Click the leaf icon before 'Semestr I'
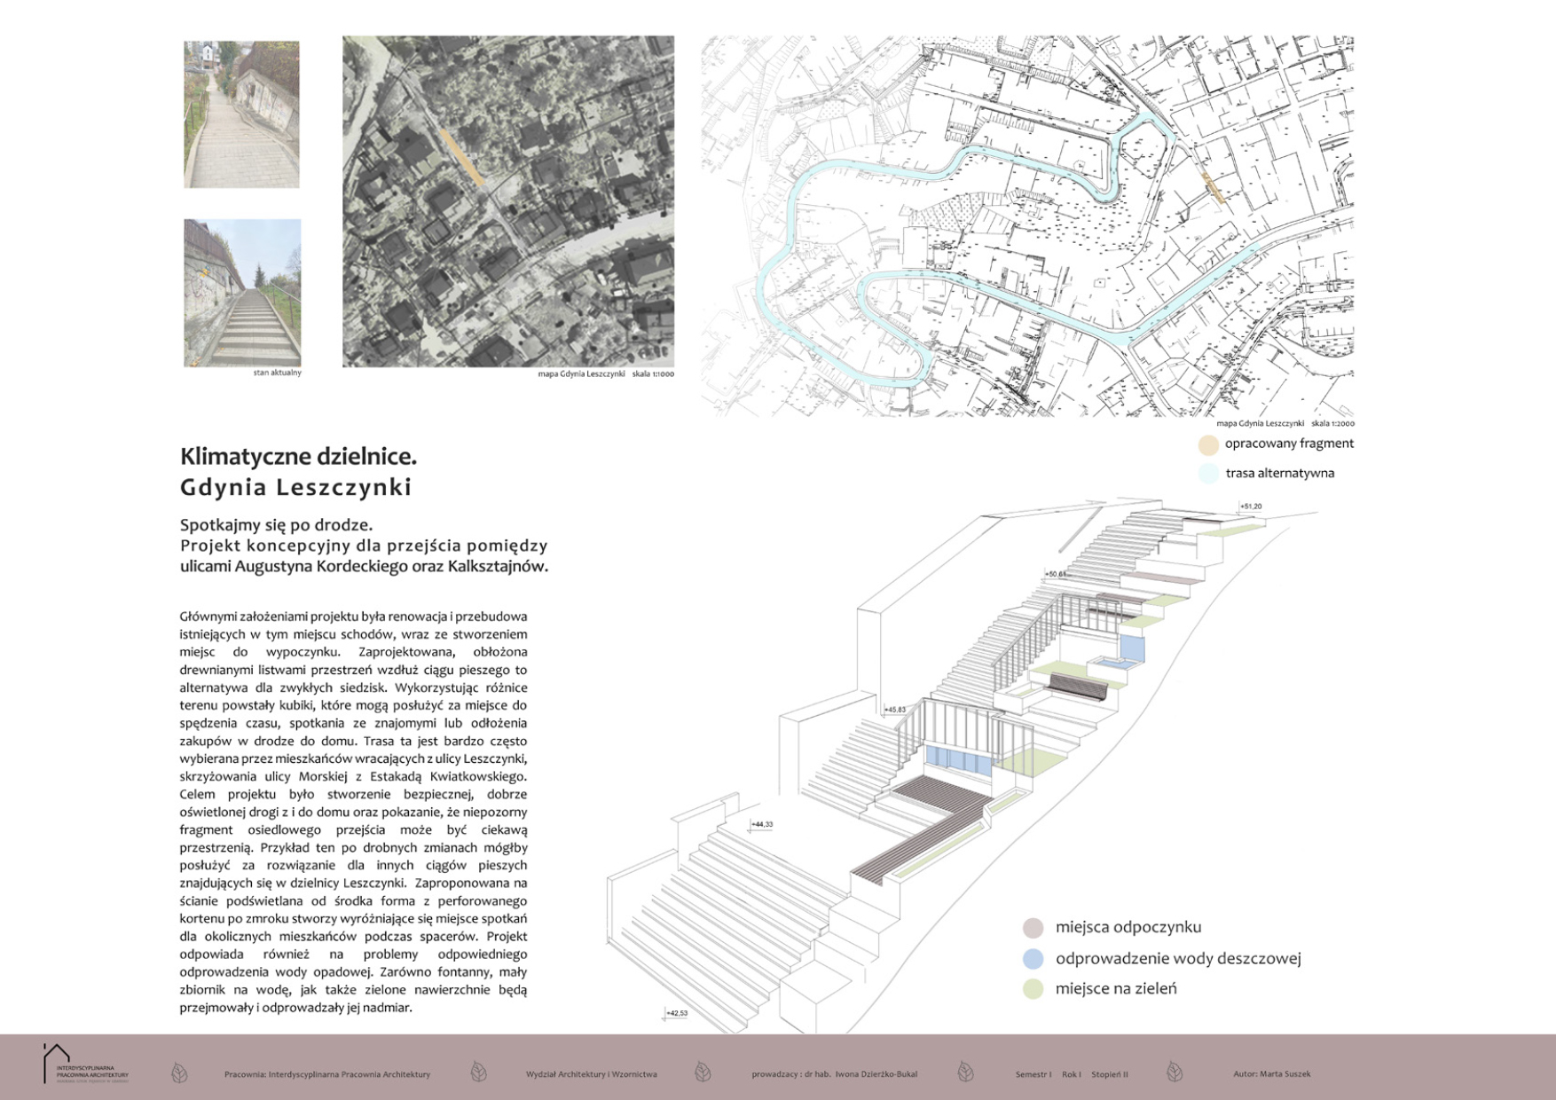Image resolution: width=1556 pixels, height=1100 pixels. coord(966,1072)
